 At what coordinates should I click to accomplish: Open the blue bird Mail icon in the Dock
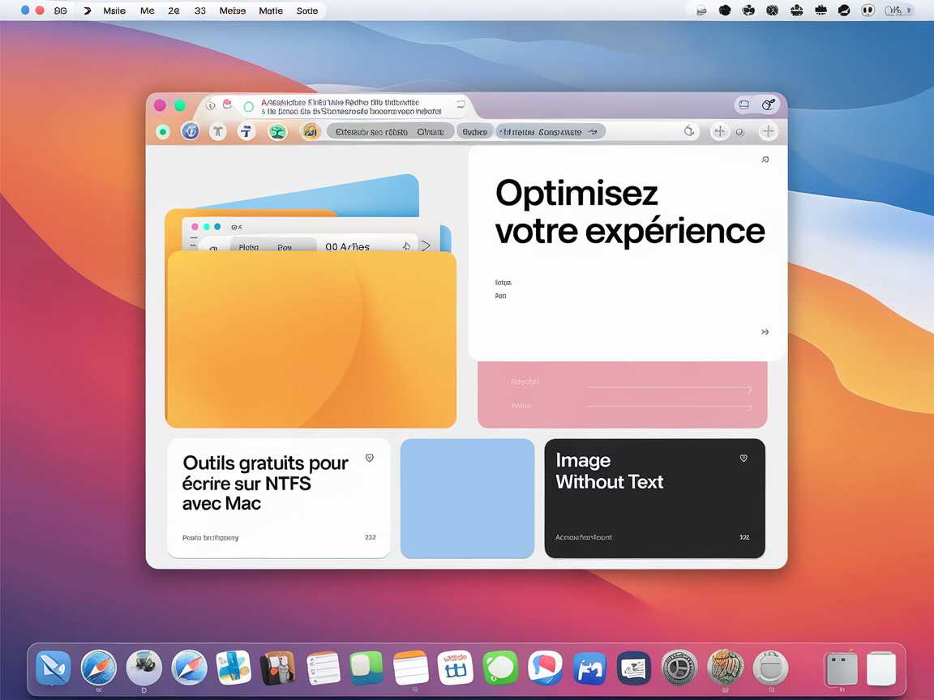53,668
